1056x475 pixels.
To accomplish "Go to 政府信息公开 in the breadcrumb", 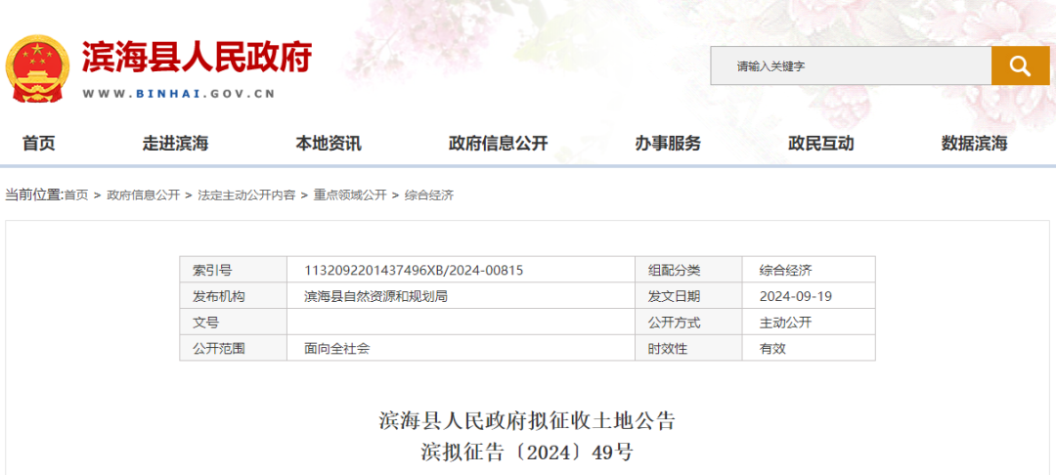I will (x=144, y=195).
